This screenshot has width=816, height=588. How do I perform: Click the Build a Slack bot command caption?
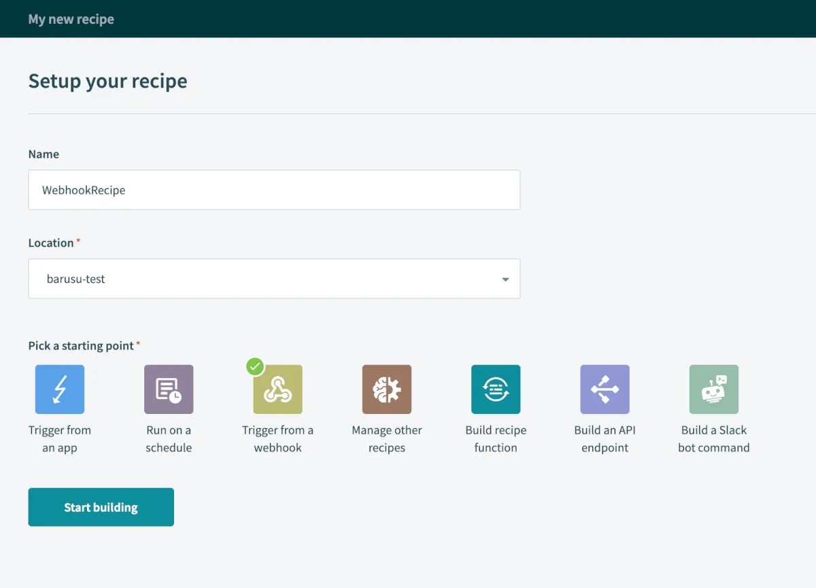713,439
